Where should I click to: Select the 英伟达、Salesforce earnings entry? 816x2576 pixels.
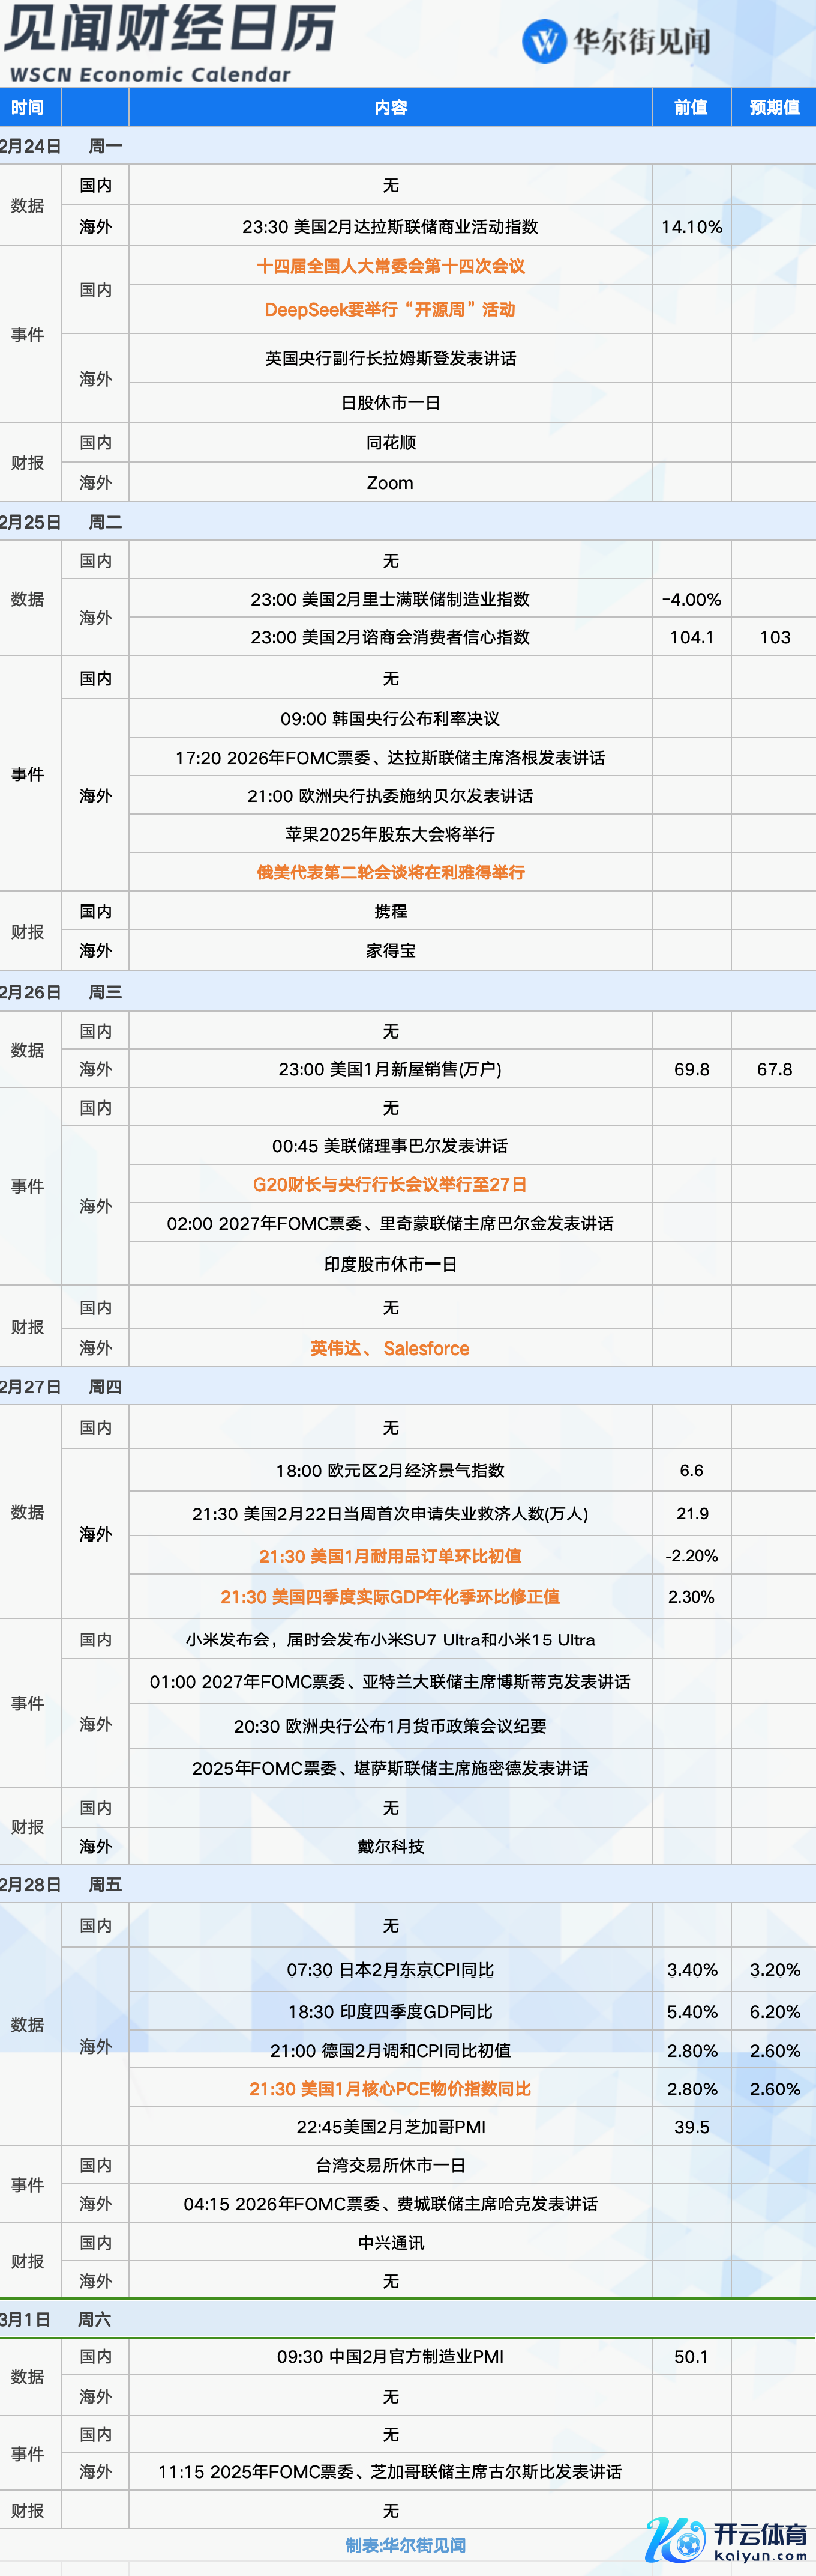click(389, 1348)
